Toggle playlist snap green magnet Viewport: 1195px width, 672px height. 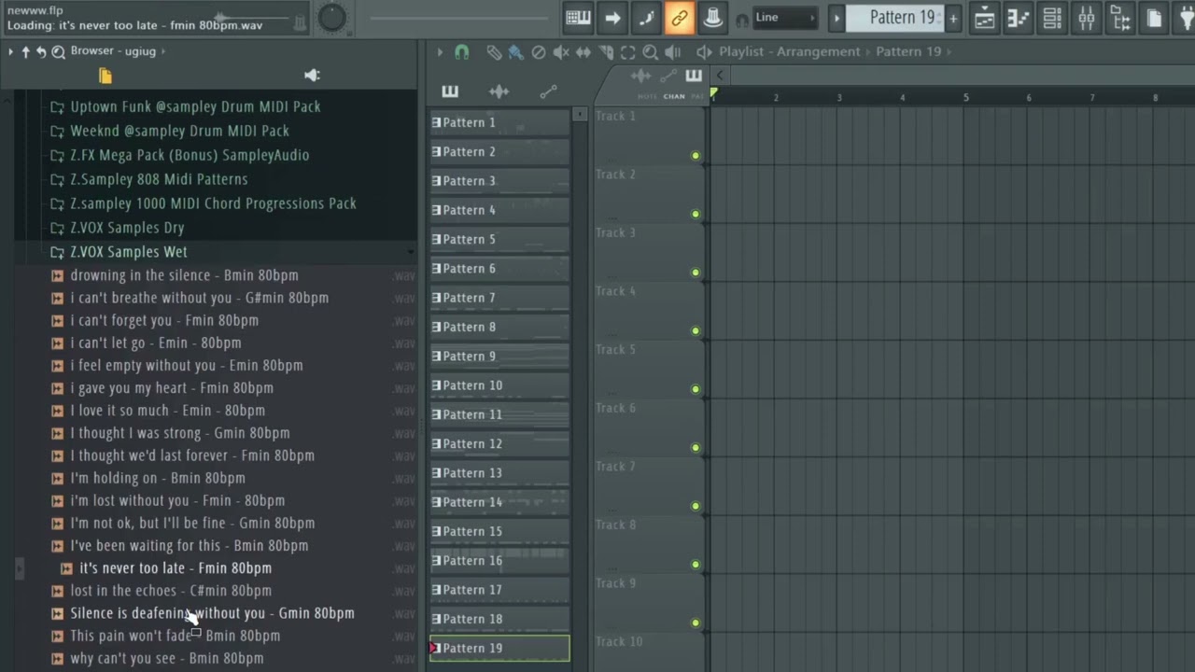[x=462, y=52]
